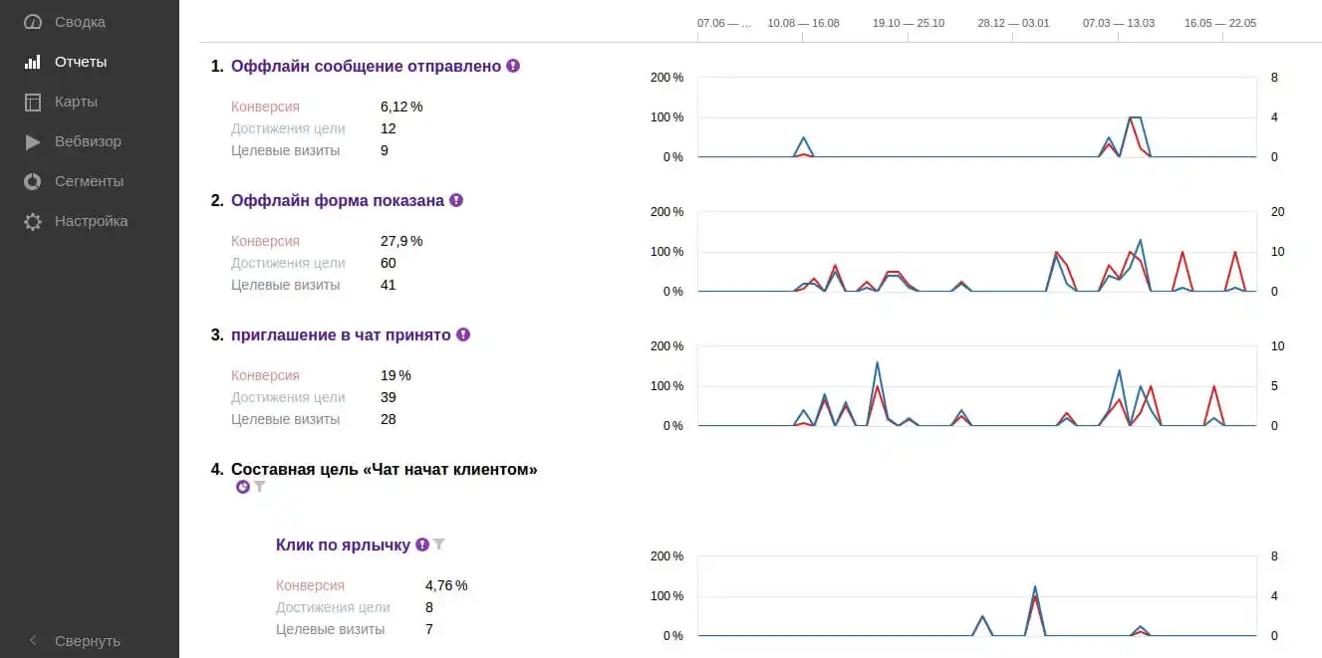Open the Оффлайн форма показана goal link
Viewport: 1322px width, 658px height.
(338, 200)
